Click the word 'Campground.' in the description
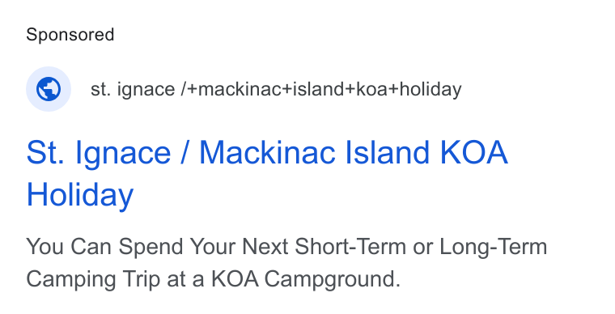The width and height of the screenshot is (615, 314). [x=333, y=280]
